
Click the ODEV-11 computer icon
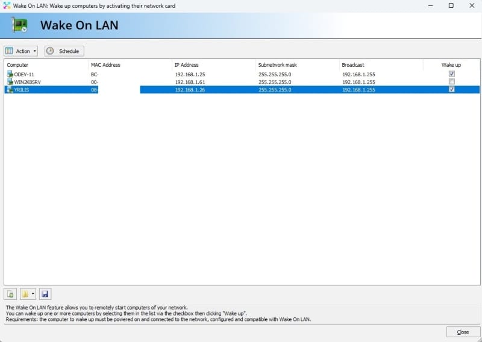point(10,74)
